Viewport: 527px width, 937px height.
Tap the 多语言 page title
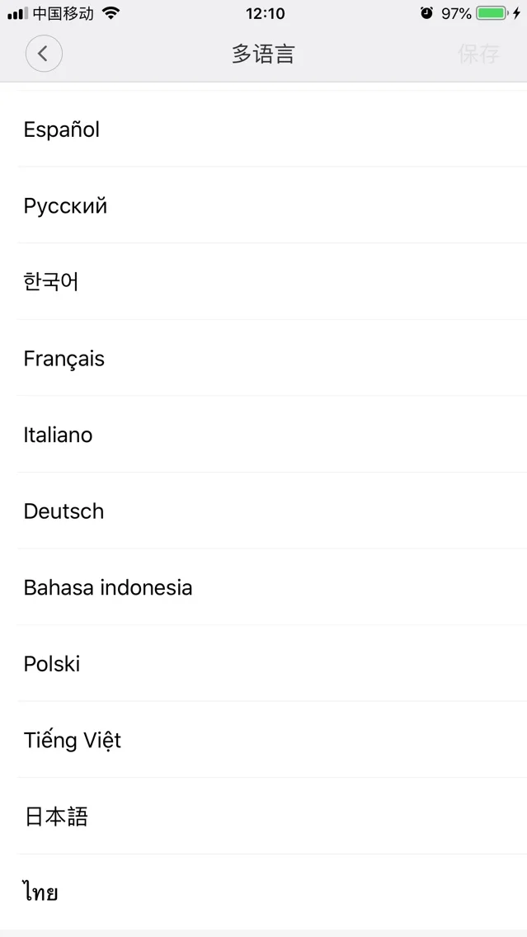point(264,54)
